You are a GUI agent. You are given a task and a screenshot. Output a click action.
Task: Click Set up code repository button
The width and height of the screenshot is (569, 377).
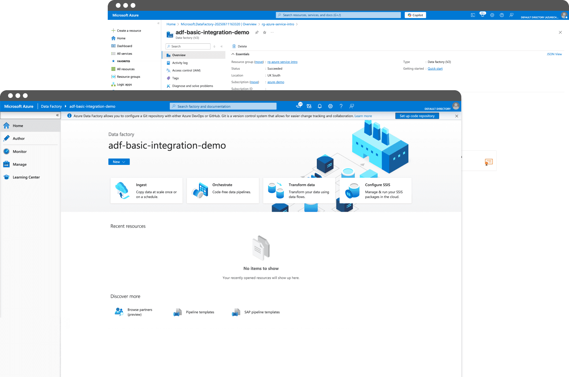(x=417, y=116)
